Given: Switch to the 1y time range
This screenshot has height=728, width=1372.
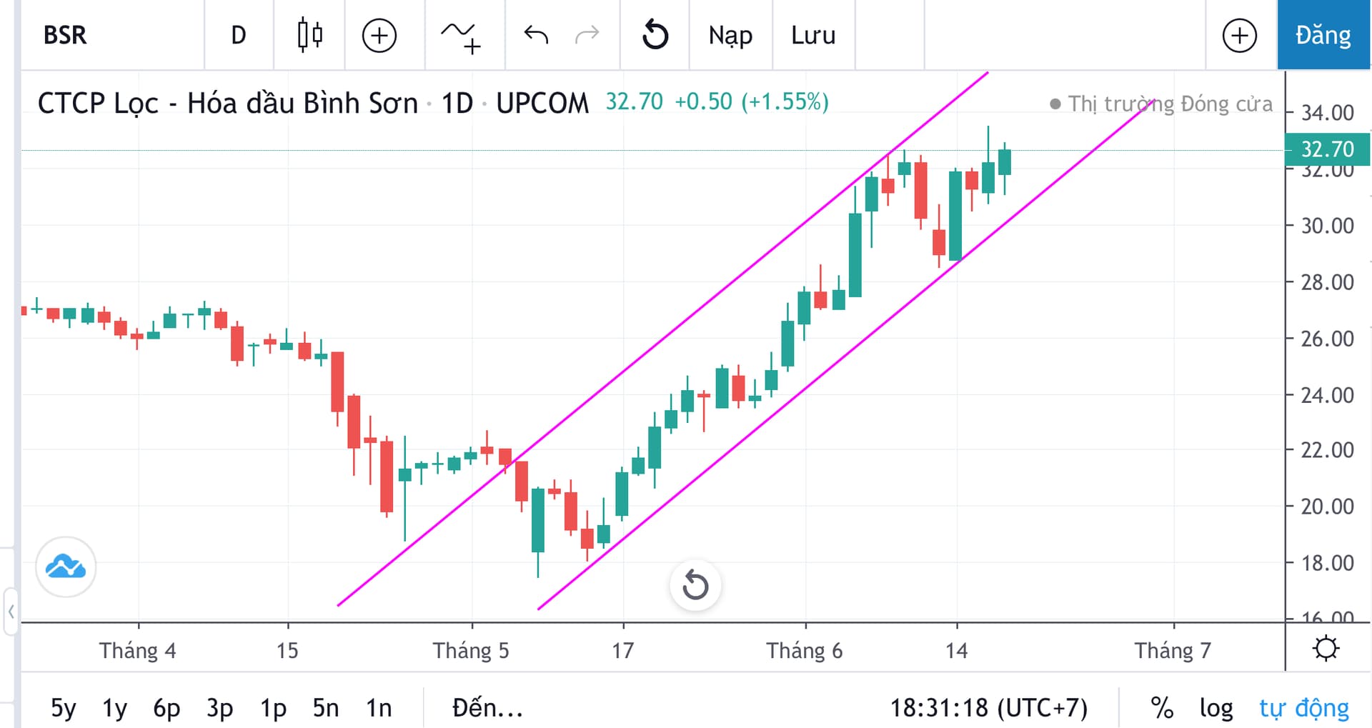Looking at the screenshot, I should coord(114,708).
